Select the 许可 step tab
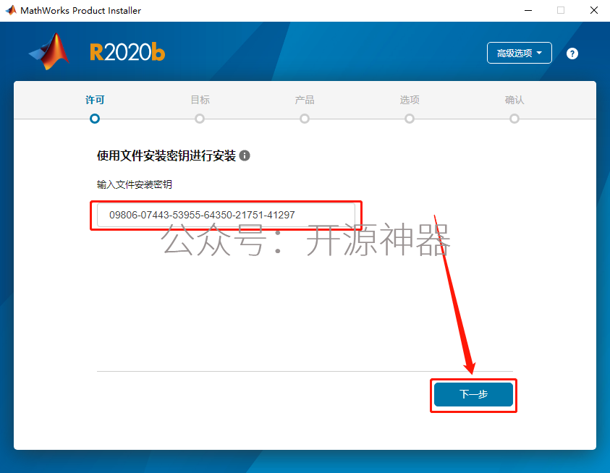The height and width of the screenshot is (473, 610). pyautogui.click(x=95, y=100)
